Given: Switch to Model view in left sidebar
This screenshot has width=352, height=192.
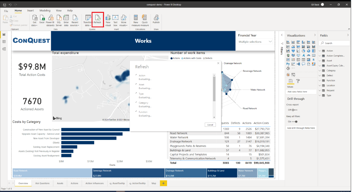Looking at the screenshot, I should pyautogui.click(x=4, y=49).
